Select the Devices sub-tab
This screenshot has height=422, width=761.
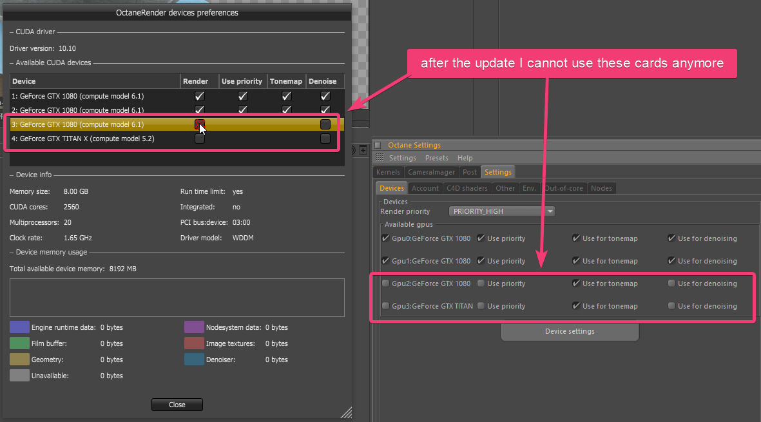(x=392, y=188)
